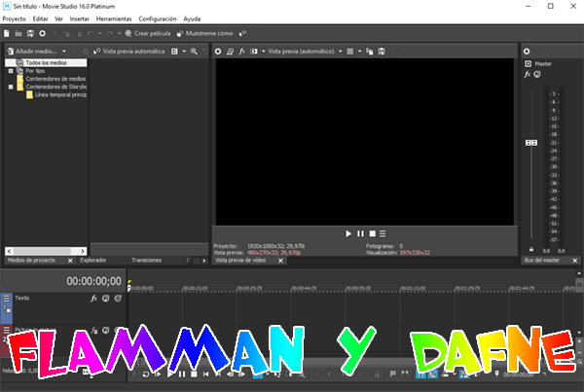The height and width of the screenshot is (392, 584).
Task: Click the master bus automation icon beside fx
Action: point(537,75)
